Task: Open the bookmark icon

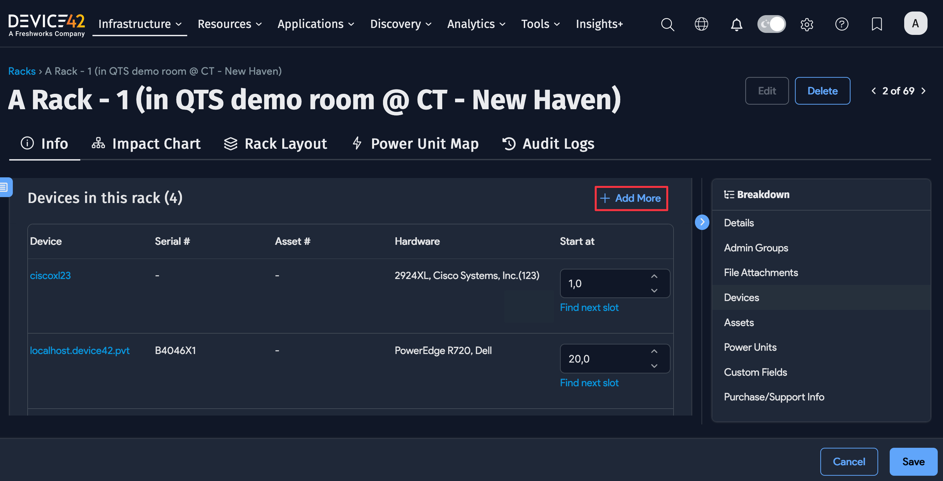Action: pos(877,24)
